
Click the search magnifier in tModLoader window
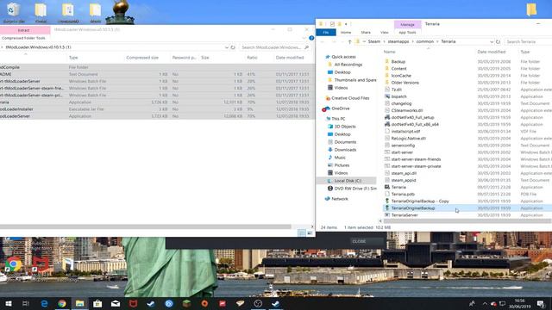tap(307, 47)
